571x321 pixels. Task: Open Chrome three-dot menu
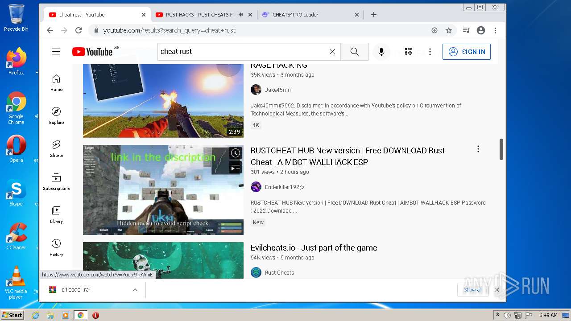click(x=495, y=30)
